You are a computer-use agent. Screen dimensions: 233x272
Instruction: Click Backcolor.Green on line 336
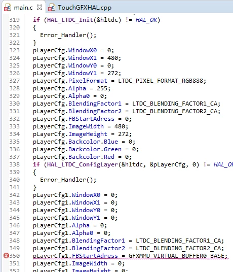coord(95,149)
